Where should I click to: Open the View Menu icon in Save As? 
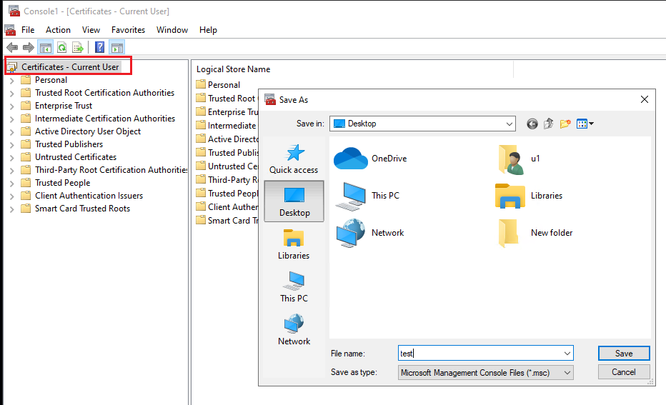pyautogui.click(x=585, y=124)
